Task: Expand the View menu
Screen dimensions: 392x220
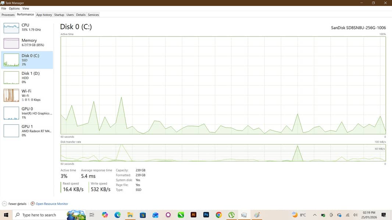Action: (x=26, y=8)
